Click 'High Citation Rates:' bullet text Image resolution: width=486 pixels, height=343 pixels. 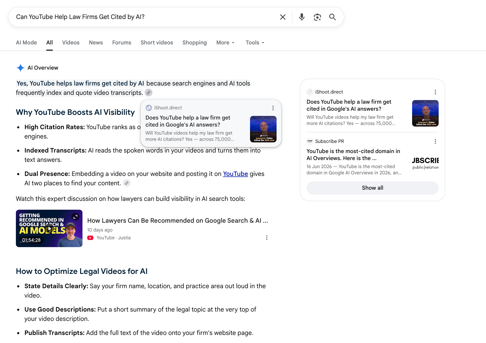[55, 127]
